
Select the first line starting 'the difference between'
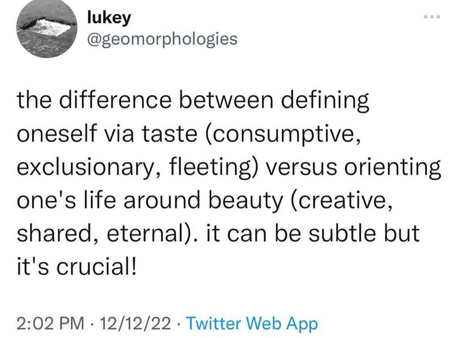coord(193,101)
